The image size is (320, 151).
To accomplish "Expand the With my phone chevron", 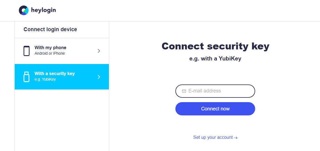I will (99, 51).
